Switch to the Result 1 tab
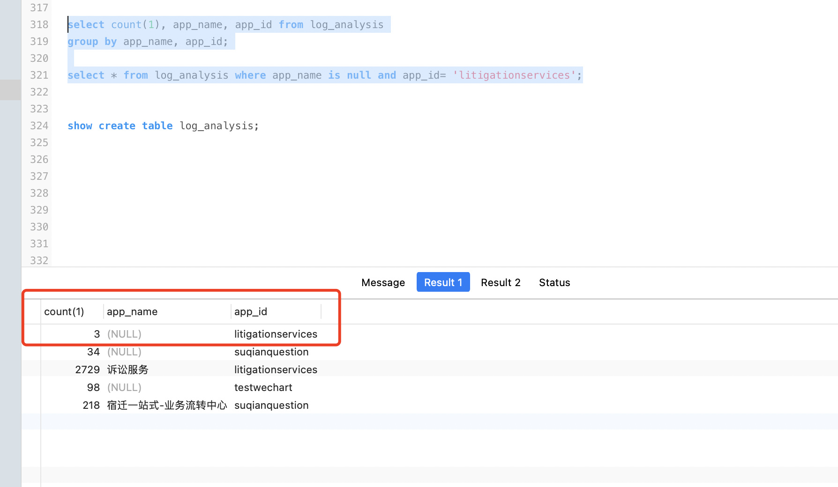Viewport: 838px width, 487px height. coord(443,282)
